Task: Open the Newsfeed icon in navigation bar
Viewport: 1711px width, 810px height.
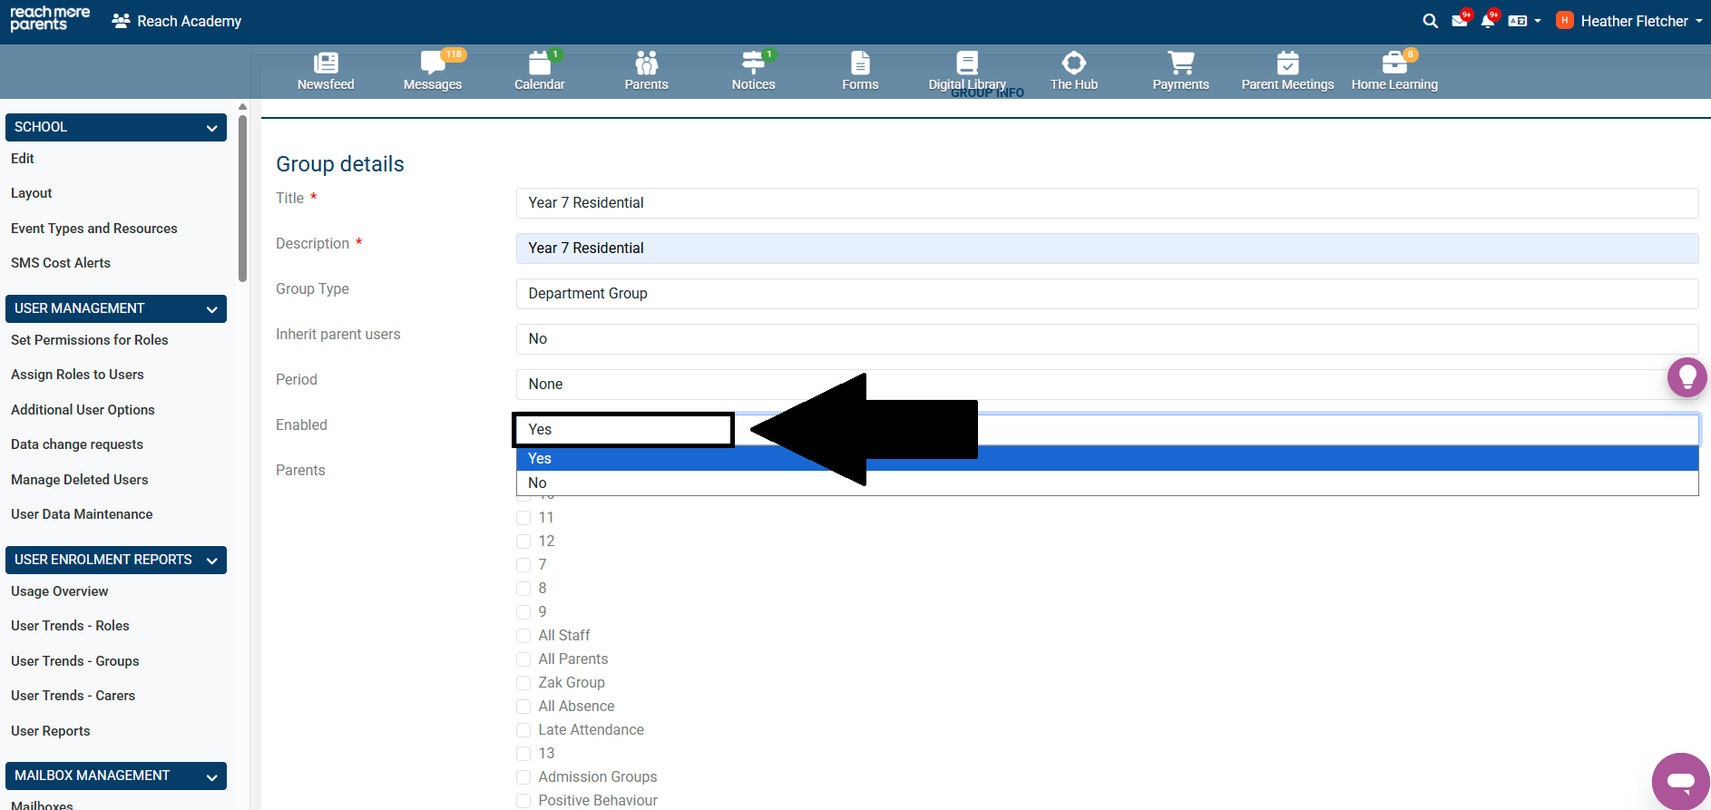Action: click(326, 63)
